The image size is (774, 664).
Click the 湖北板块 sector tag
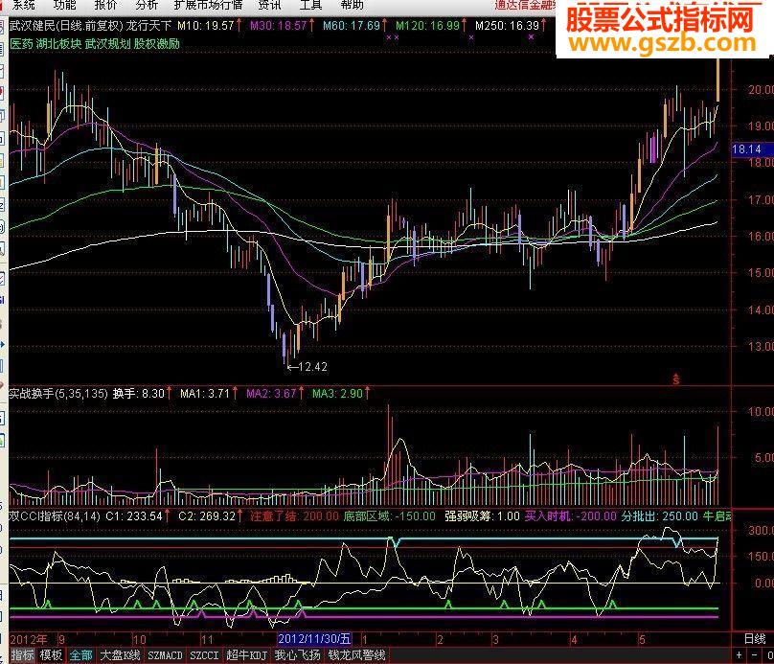58,43
